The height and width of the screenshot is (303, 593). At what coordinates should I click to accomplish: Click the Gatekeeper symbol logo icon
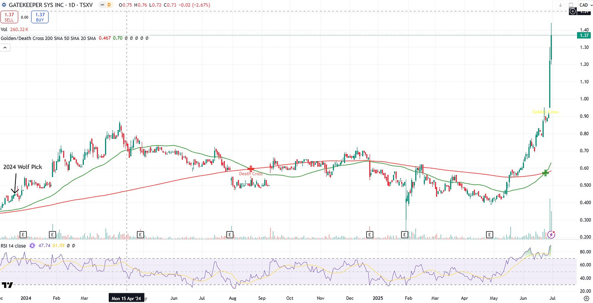click(x=4, y=5)
